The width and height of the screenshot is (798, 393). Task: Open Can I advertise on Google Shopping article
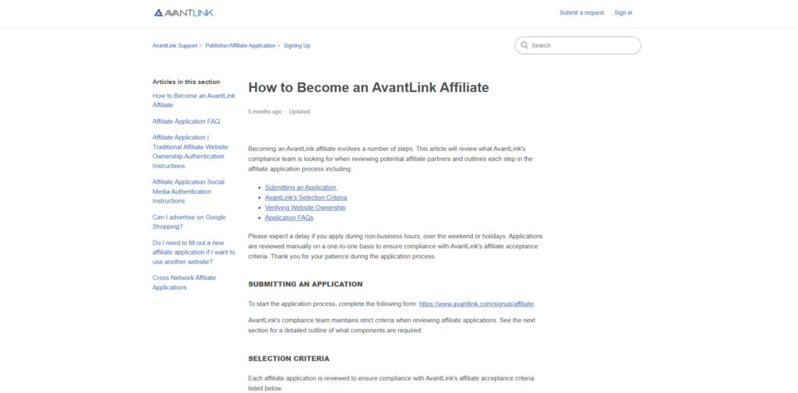pos(189,222)
